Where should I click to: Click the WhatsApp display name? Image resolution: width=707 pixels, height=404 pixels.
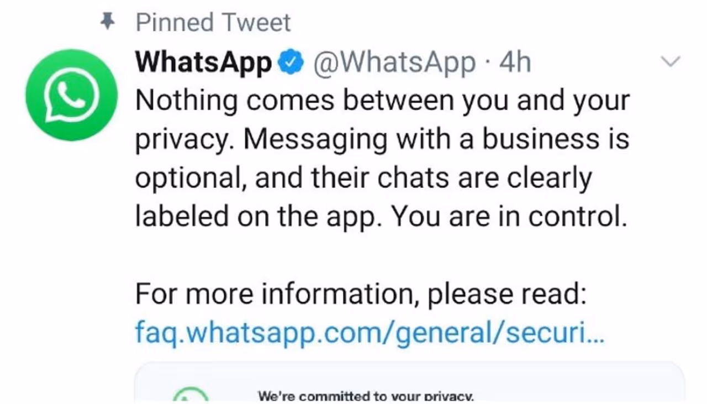click(204, 63)
